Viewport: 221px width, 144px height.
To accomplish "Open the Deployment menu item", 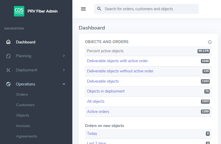I will point(26,70).
